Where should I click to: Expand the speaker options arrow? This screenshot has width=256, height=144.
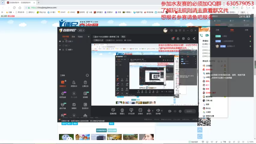tap(162, 111)
